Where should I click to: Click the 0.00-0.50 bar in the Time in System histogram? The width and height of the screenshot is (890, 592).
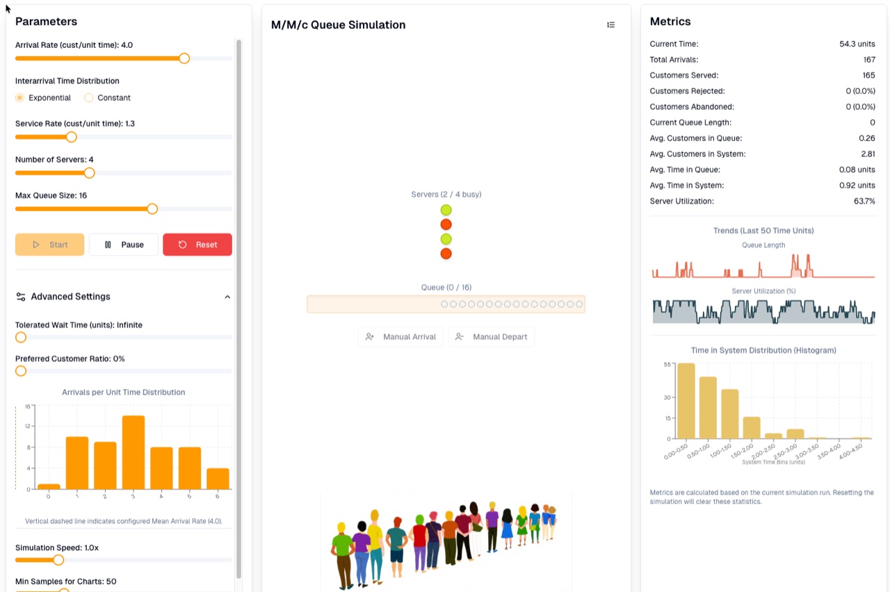[686, 401]
